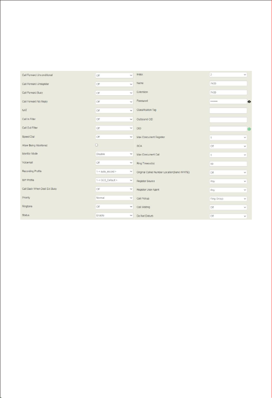Open the Recording Profile dropdown

tap(114, 172)
